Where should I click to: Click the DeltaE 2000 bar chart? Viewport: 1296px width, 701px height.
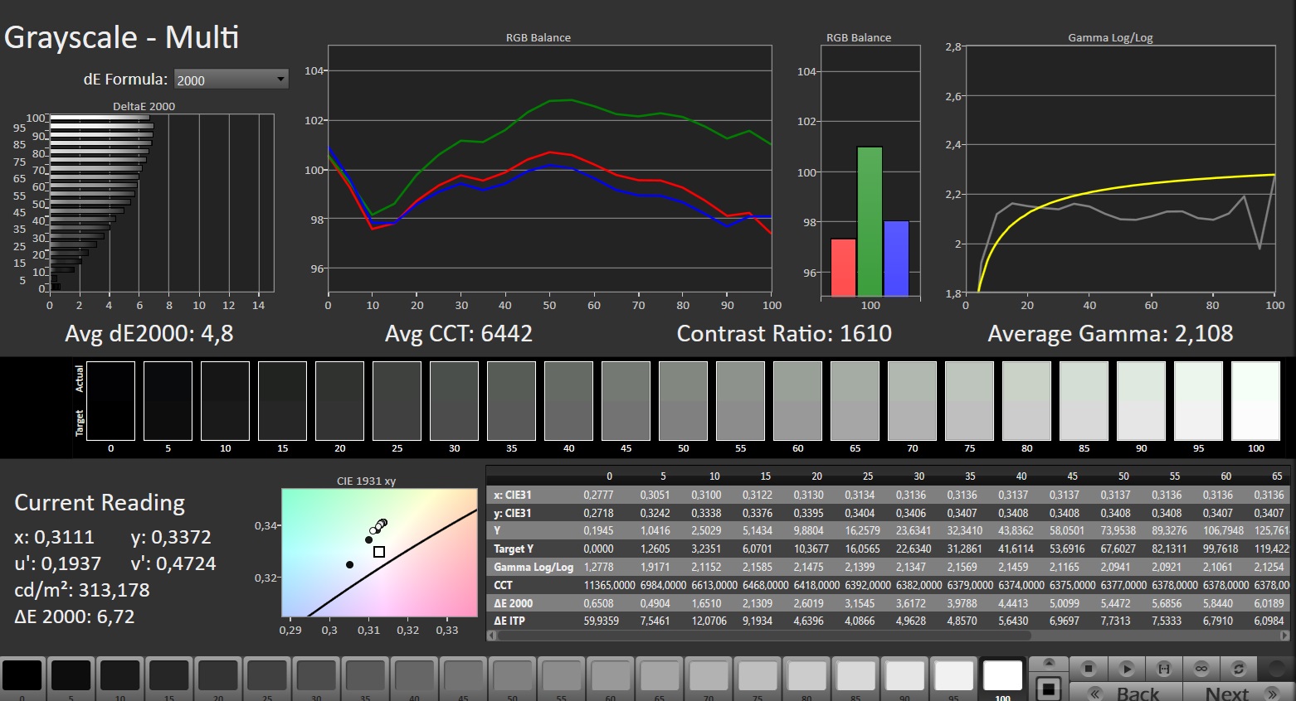pos(162,203)
